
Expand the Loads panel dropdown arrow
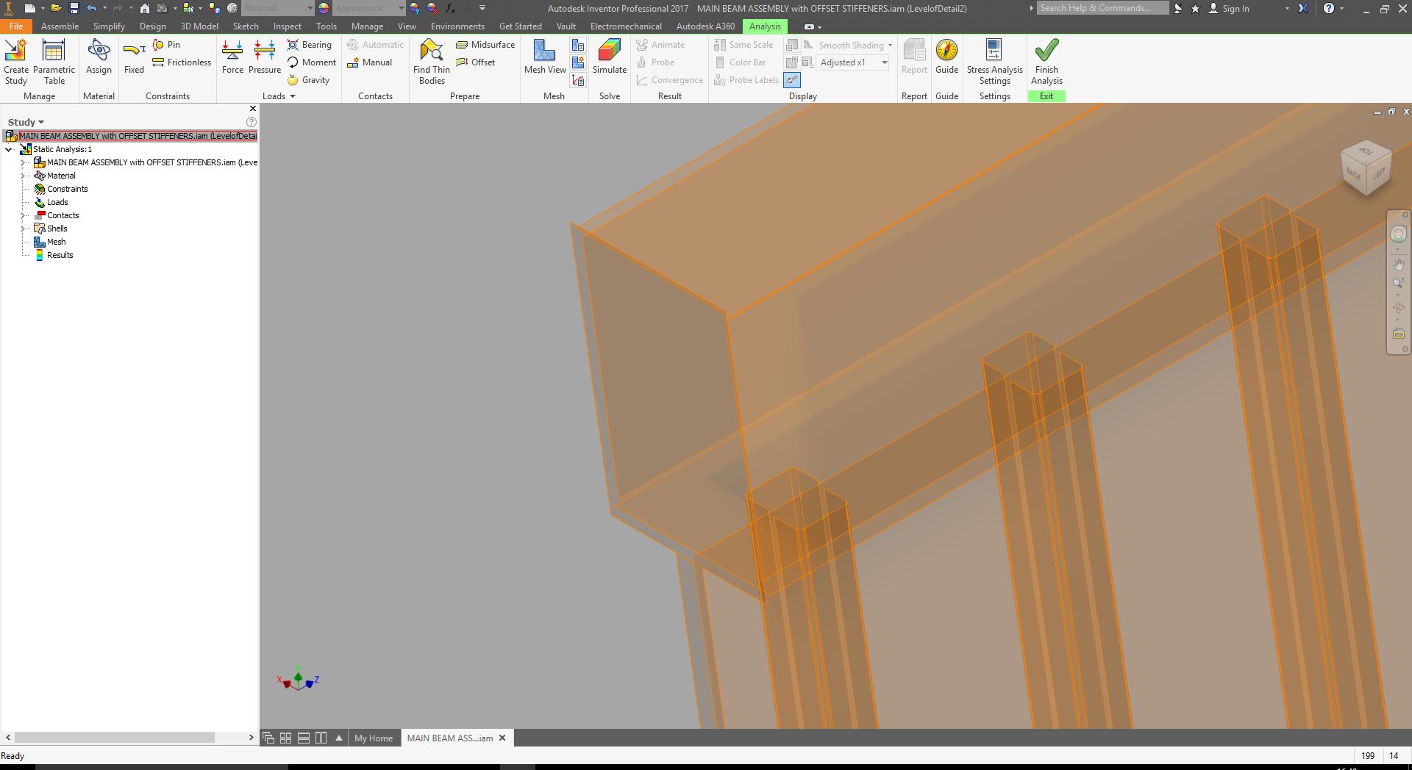pyautogui.click(x=292, y=96)
